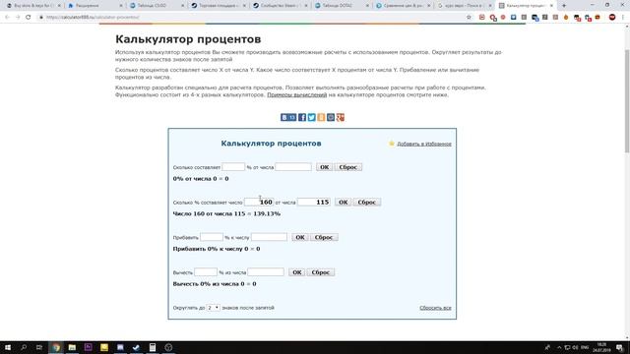
Task: Close the Калькулятор процентов tab
Action: click(551, 6)
